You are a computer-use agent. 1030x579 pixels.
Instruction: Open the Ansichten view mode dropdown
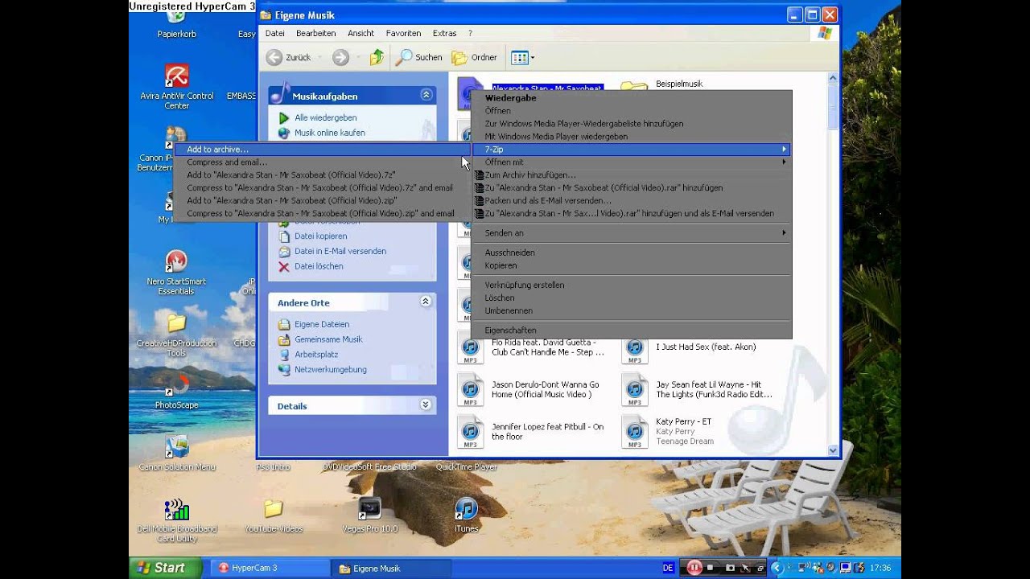pyautogui.click(x=522, y=57)
